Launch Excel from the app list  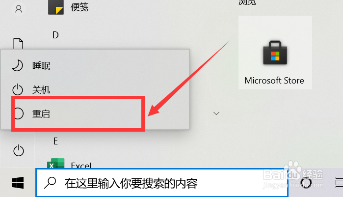click(x=56, y=163)
